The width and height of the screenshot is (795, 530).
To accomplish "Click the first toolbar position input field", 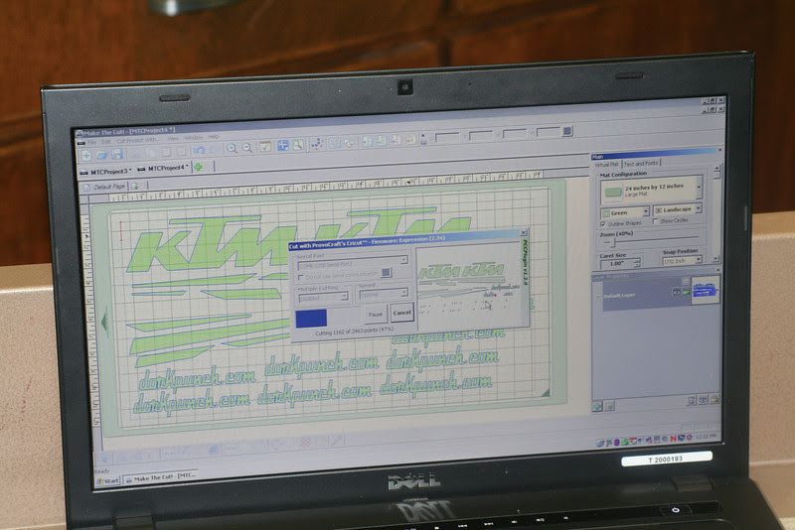I will point(447,137).
